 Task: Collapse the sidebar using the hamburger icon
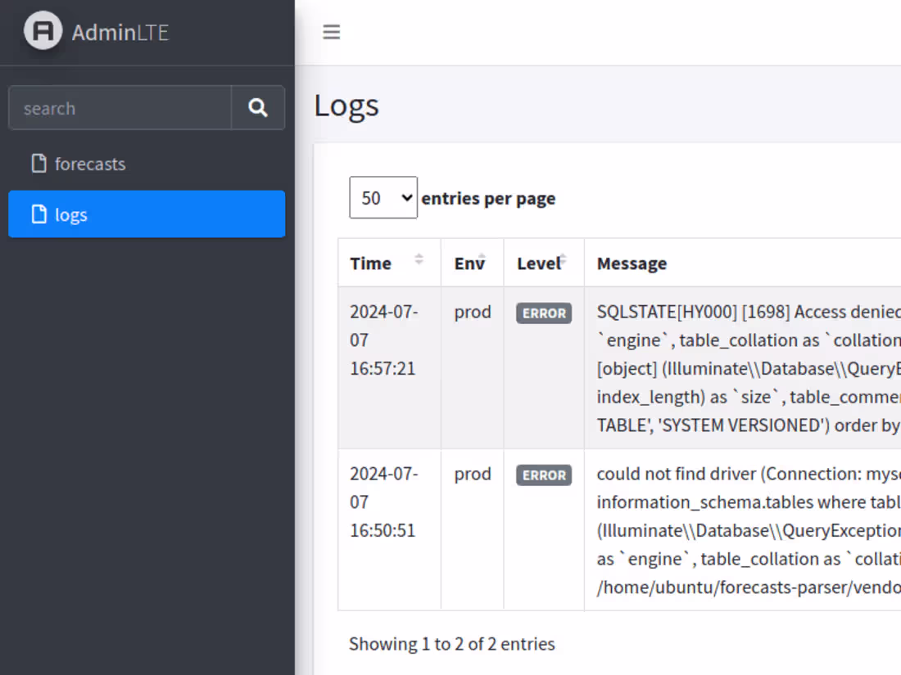click(331, 32)
